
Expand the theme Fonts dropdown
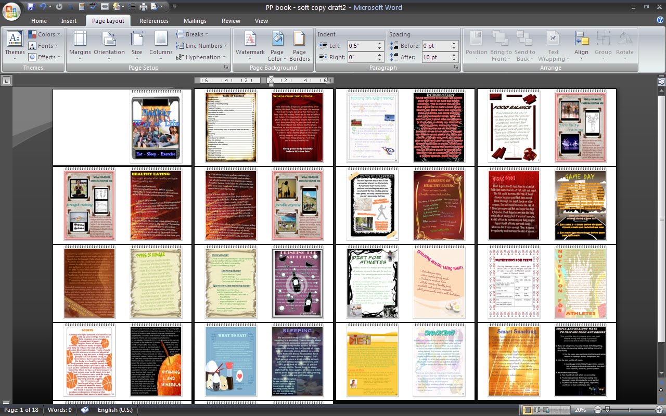(x=44, y=46)
